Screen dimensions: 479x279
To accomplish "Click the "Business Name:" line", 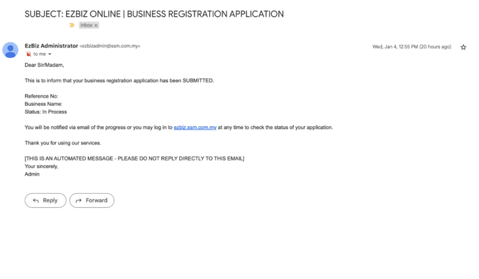I will pos(43,104).
